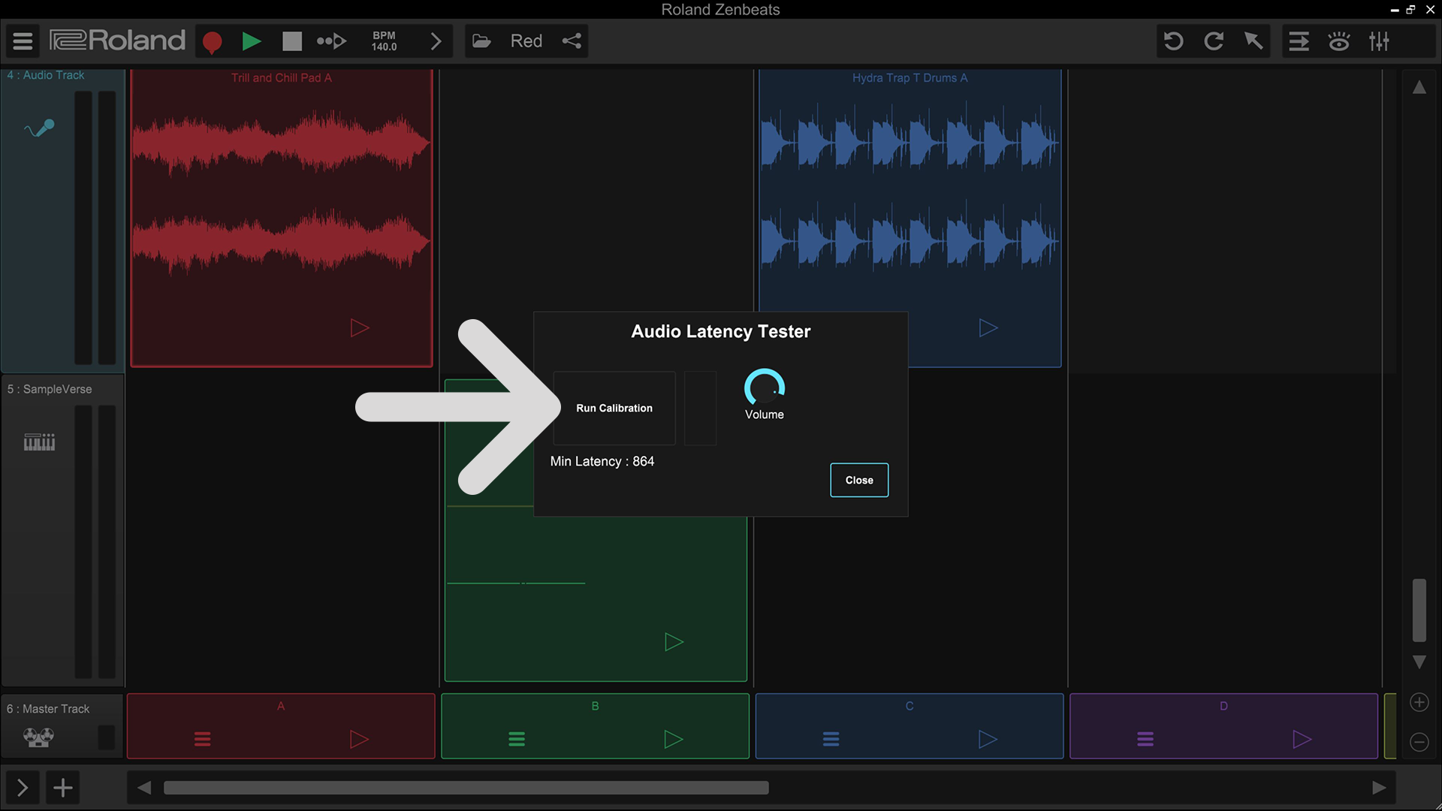
Task: Click the vertical scroll up arrow
Action: point(1419,87)
